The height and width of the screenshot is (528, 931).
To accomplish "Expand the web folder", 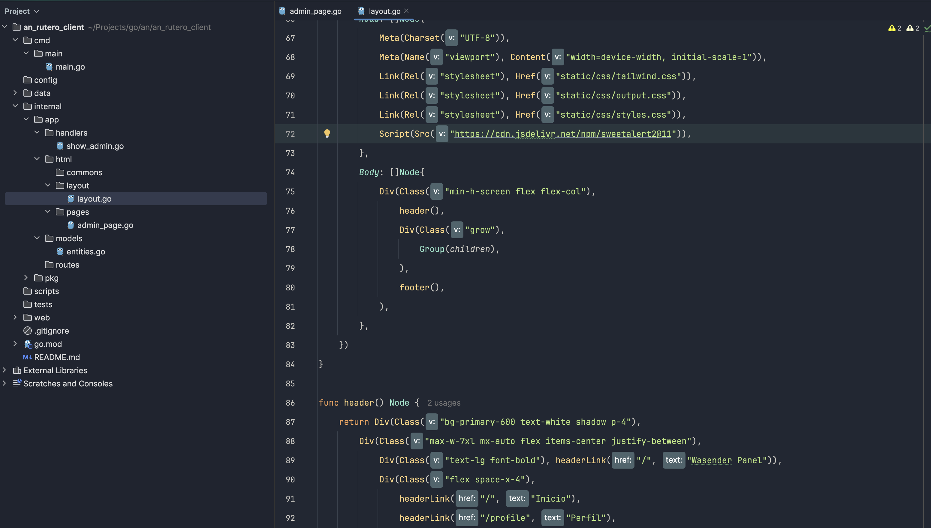I will pyautogui.click(x=15, y=317).
